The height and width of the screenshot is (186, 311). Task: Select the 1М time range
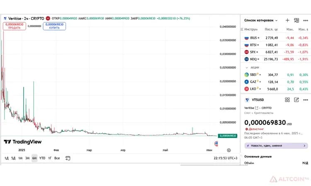[x=20, y=158]
